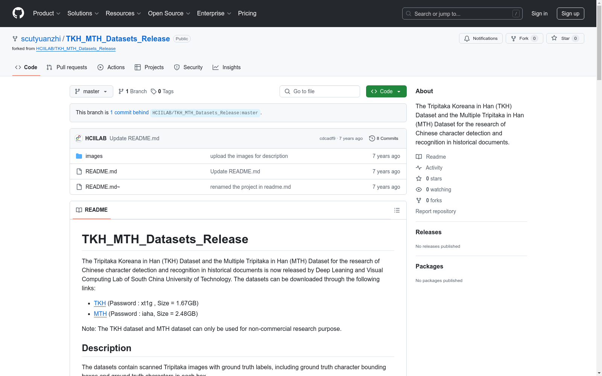The width and height of the screenshot is (602, 376).
Task: View the 0 watching link
Action: [433, 190]
